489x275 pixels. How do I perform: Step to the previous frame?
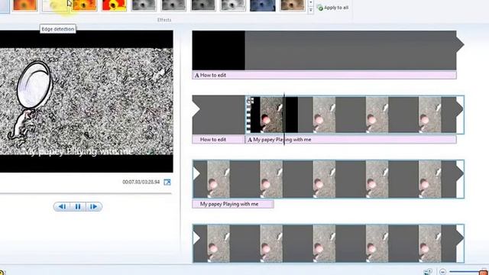62,206
